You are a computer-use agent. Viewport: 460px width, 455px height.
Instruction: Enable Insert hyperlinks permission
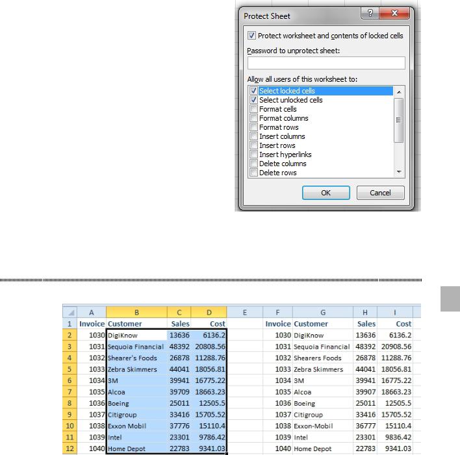[x=254, y=154]
